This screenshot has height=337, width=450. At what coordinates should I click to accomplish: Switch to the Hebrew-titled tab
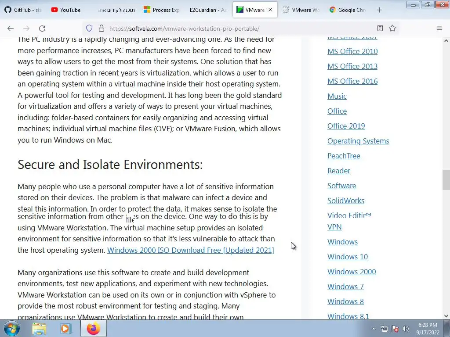(x=116, y=10)
